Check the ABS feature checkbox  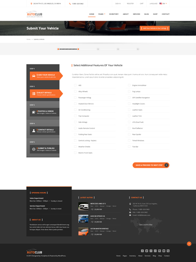(75, 85)
